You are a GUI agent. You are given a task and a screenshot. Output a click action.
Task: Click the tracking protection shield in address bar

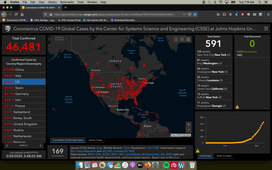pos(45,14)
